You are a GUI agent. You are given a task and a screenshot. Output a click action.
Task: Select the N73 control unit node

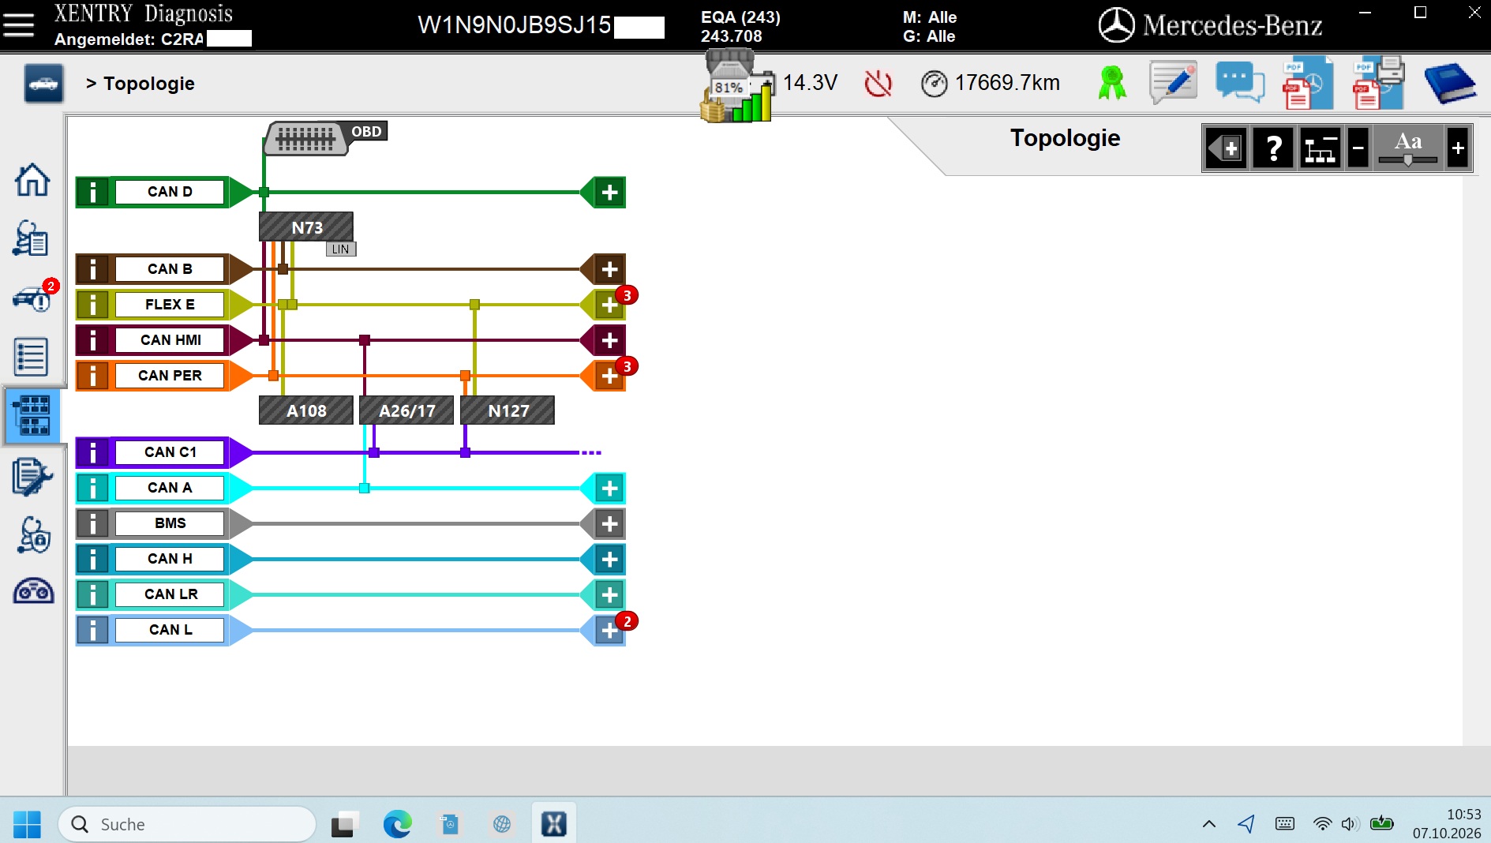[x=306, y=227]
